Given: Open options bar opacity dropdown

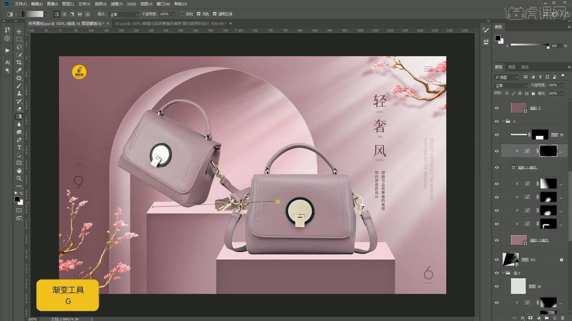Looking at the screenshot, I should (173, 14).
